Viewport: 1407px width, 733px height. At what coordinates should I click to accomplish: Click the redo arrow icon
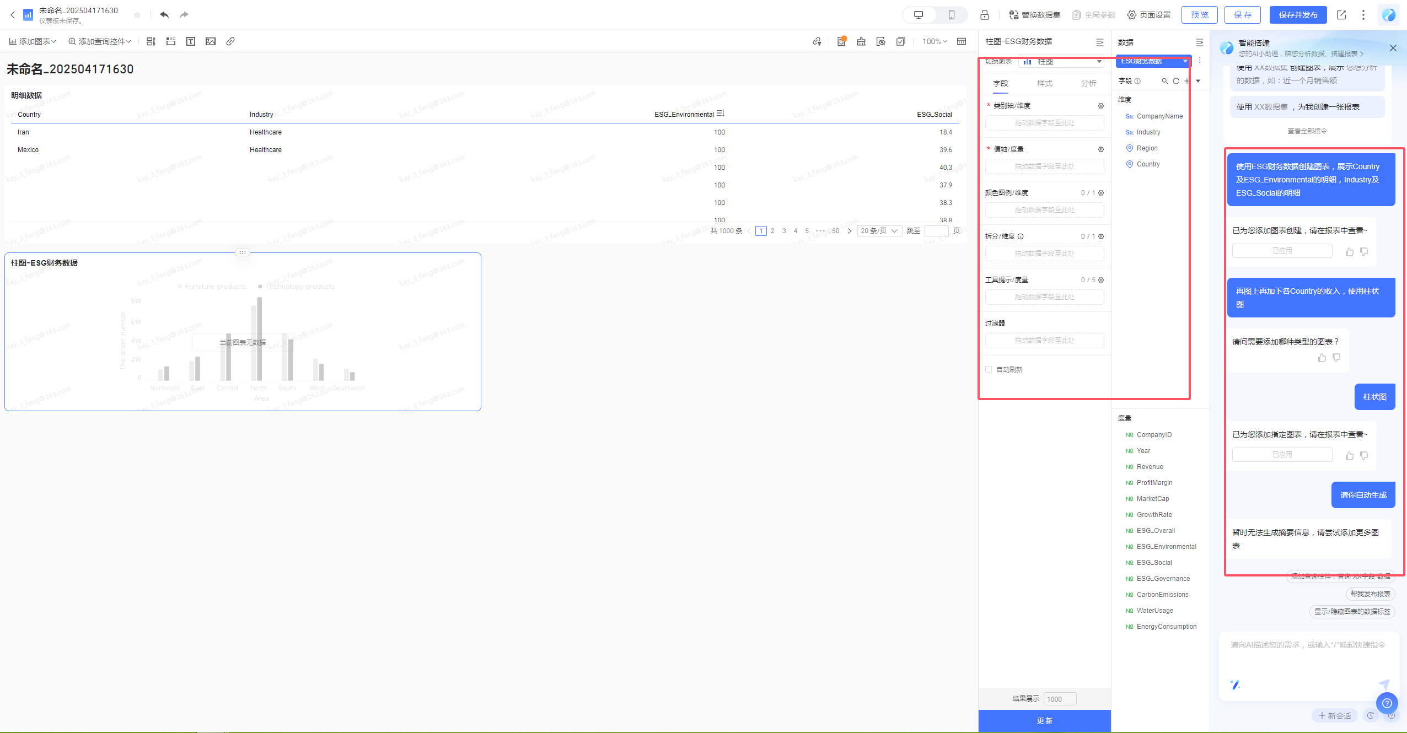(184, 15)
